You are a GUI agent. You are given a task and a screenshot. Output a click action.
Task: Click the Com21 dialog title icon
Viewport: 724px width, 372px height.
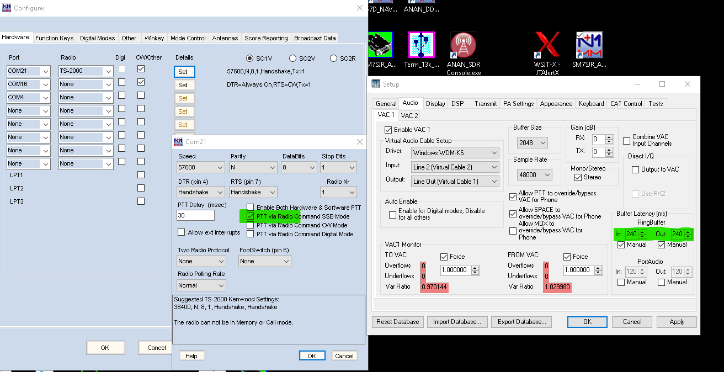point(178,142)
